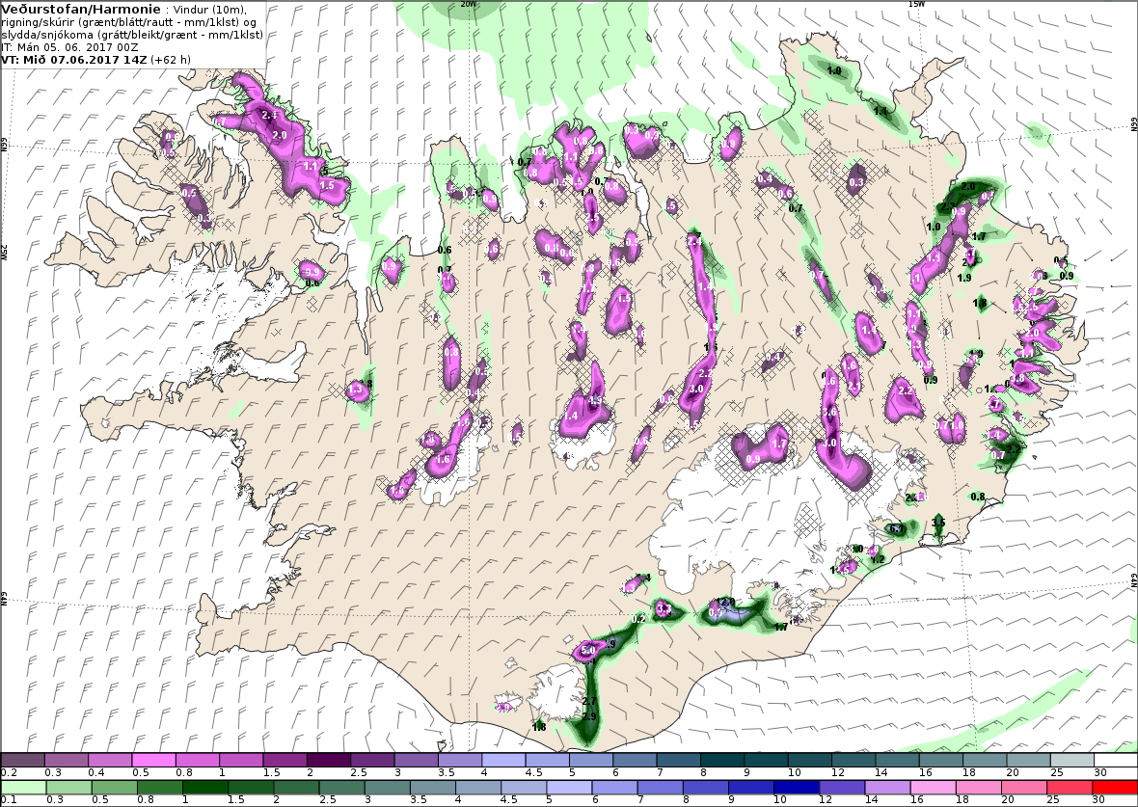Select the medium green 0.5–0.8 swatch, lower legend
This screenshot has width=1138, height=807.
click(x=114, y=788)
